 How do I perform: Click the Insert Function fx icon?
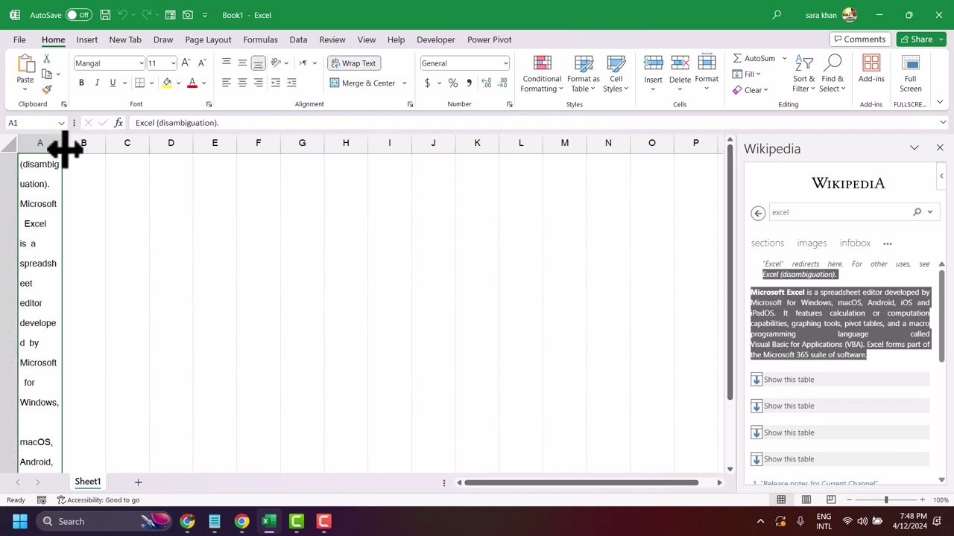[119, 123]
